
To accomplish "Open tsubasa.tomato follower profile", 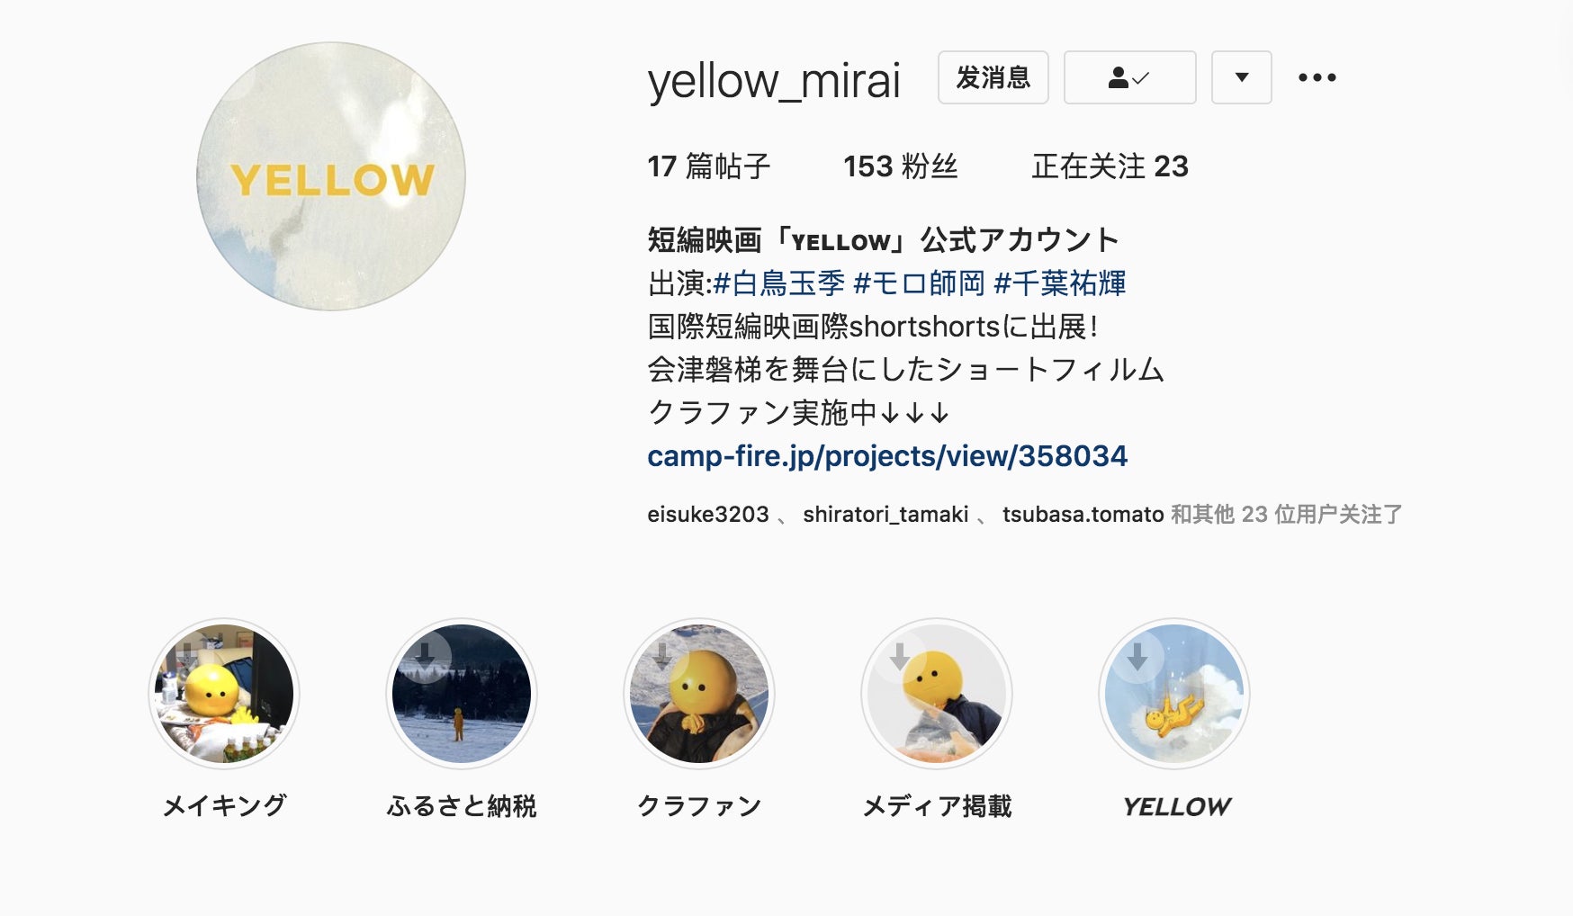I will tap(1083, 515).
